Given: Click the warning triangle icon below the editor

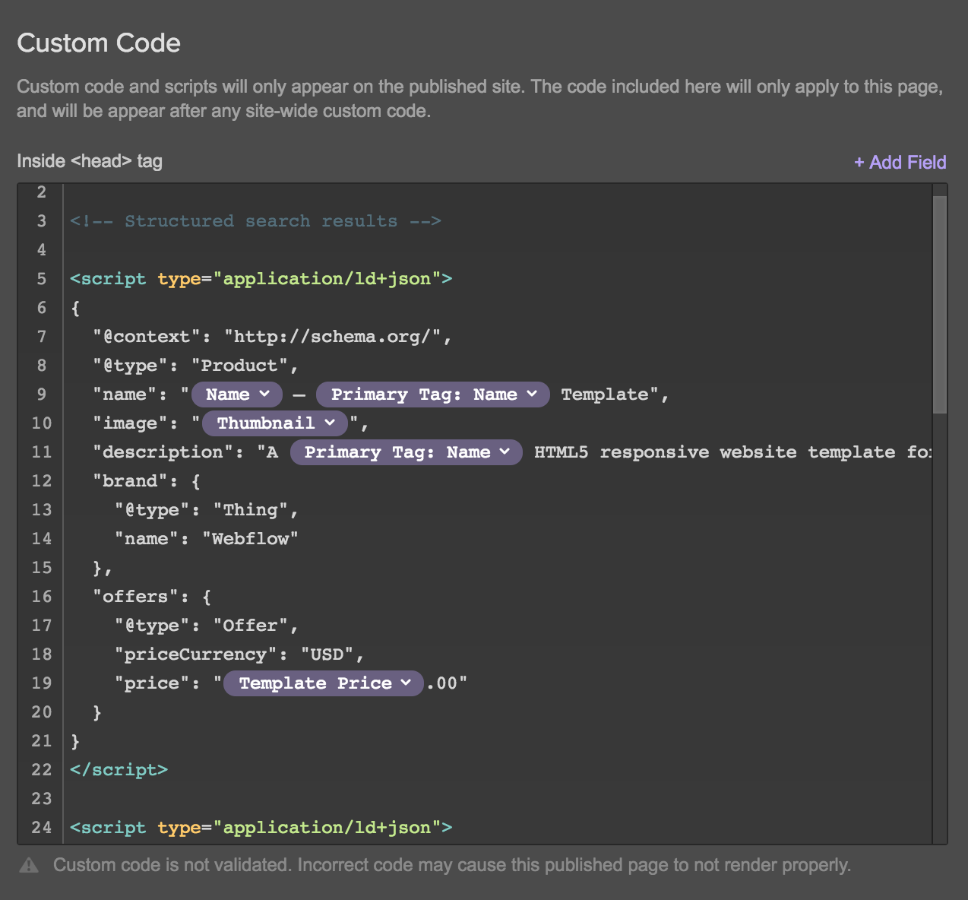Looking at the screenshot, I should click(29, 865).
